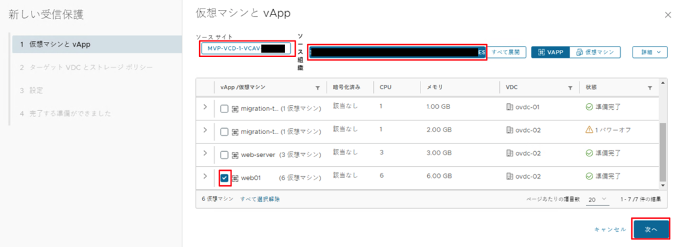The height and width of the screenshot is (247, 676).
Task: Click the ovdc-01 VDC cell
Action: click(523, 107)
